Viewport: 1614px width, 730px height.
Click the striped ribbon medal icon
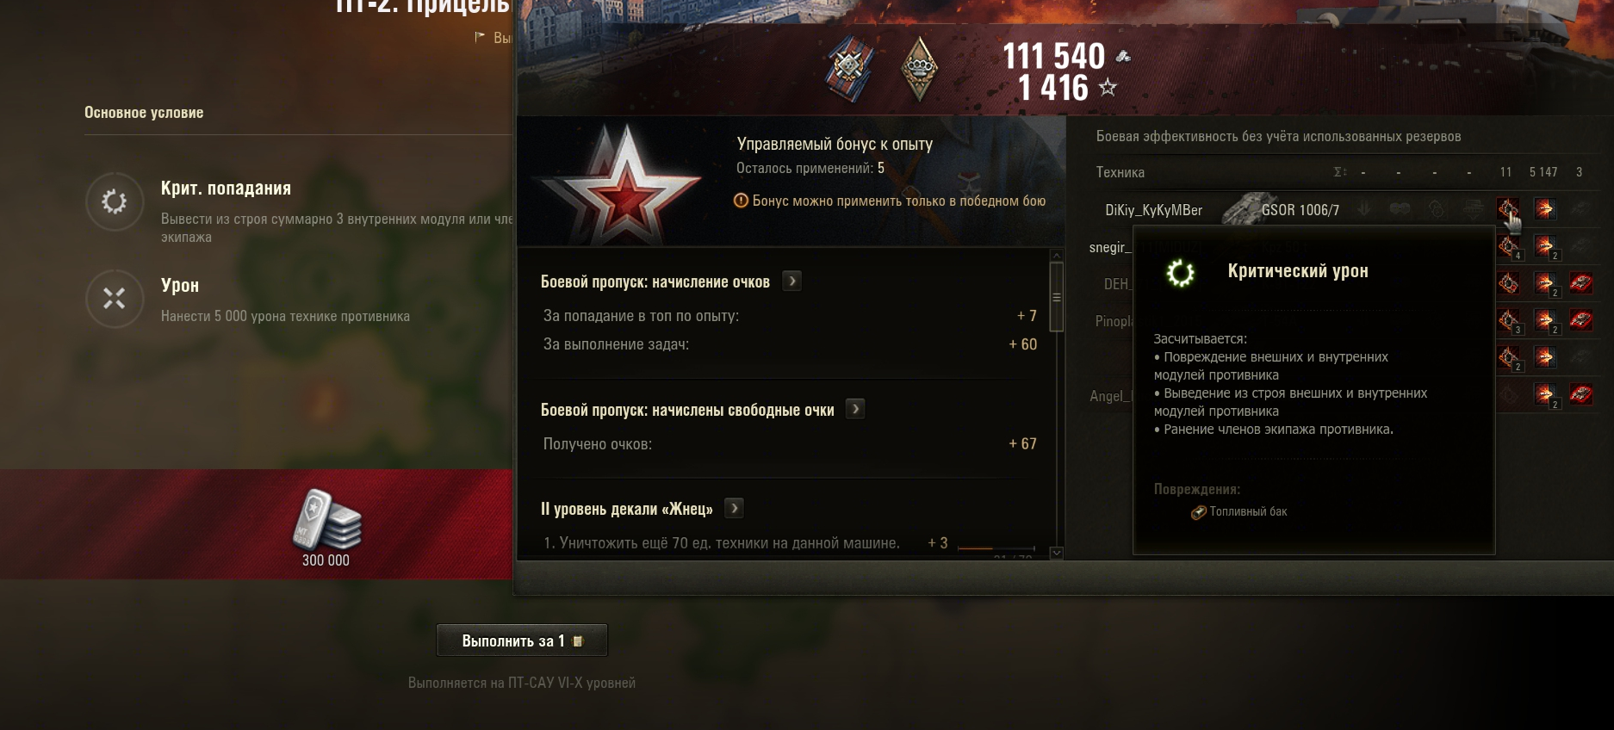(850, 68)
